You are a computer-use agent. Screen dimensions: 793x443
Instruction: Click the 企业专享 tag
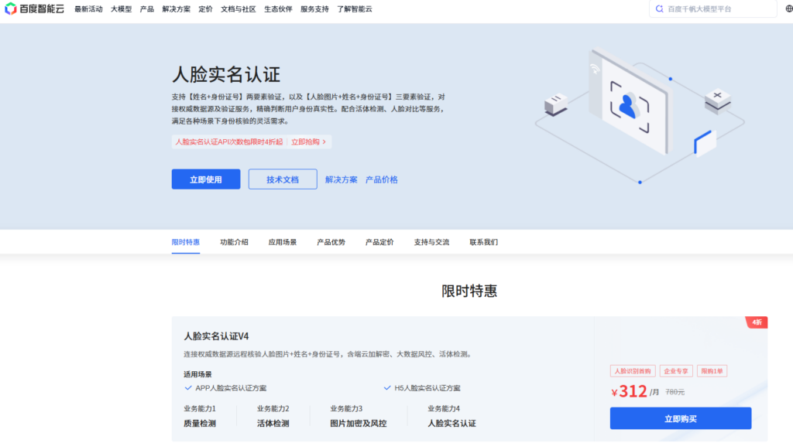[676, 371]
